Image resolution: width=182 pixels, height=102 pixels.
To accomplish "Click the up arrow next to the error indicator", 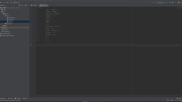I will tap(181, 8).
